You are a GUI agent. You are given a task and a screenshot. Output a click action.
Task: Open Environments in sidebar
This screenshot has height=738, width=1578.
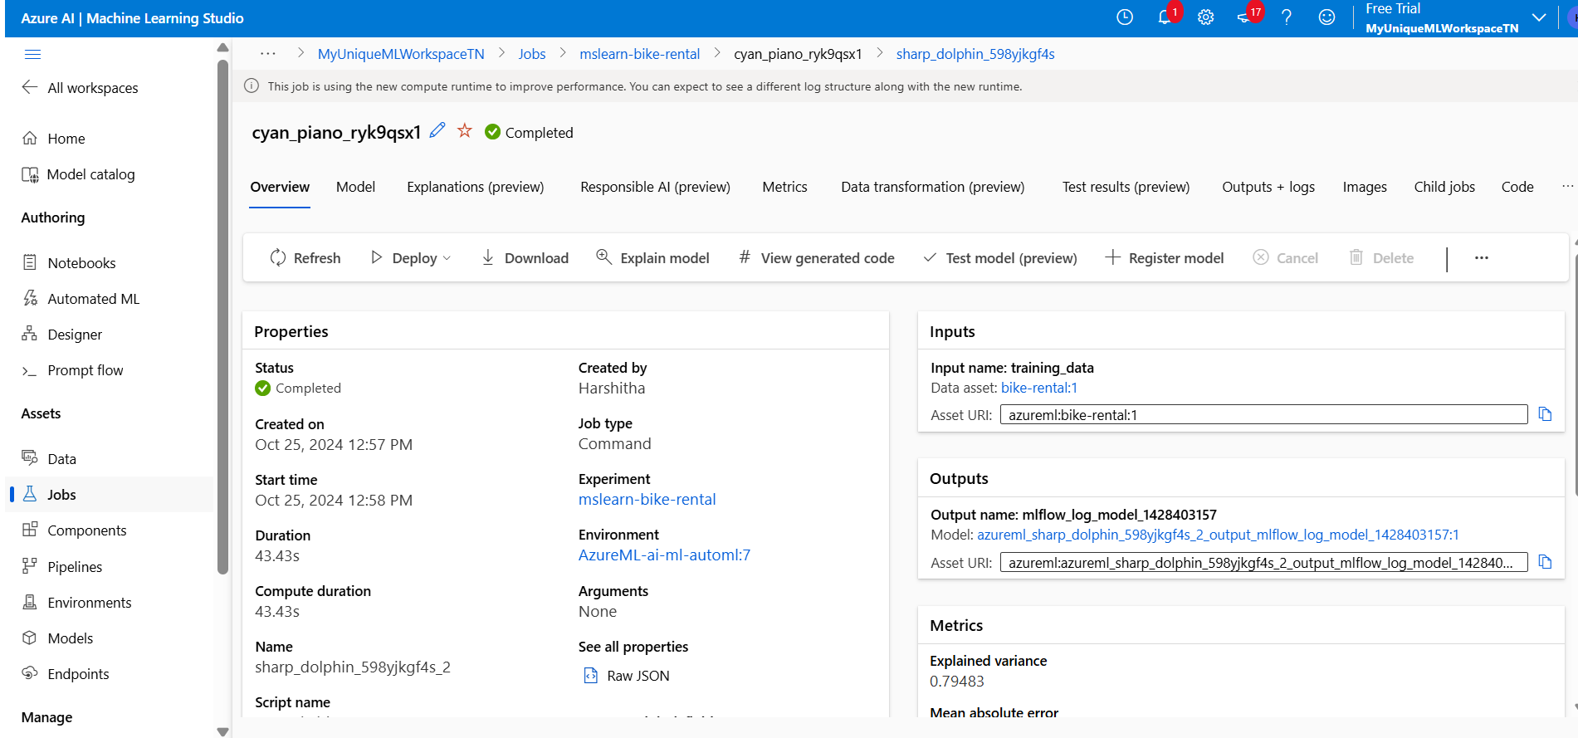point(76,603)
